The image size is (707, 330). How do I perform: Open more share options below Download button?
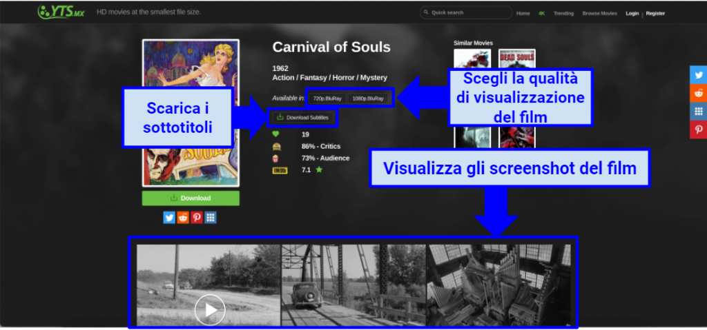tap(210, 218)
